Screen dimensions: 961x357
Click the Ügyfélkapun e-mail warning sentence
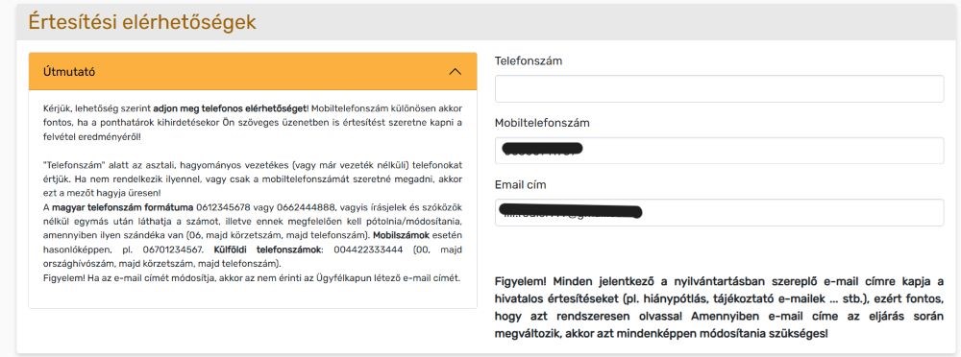coord(251,278)
